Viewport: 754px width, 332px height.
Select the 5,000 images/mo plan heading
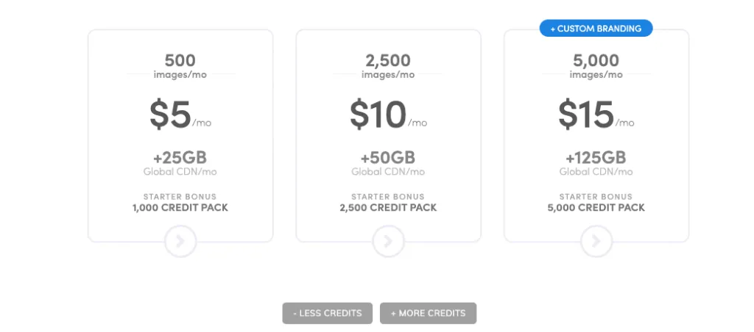[x=596, y=65]
